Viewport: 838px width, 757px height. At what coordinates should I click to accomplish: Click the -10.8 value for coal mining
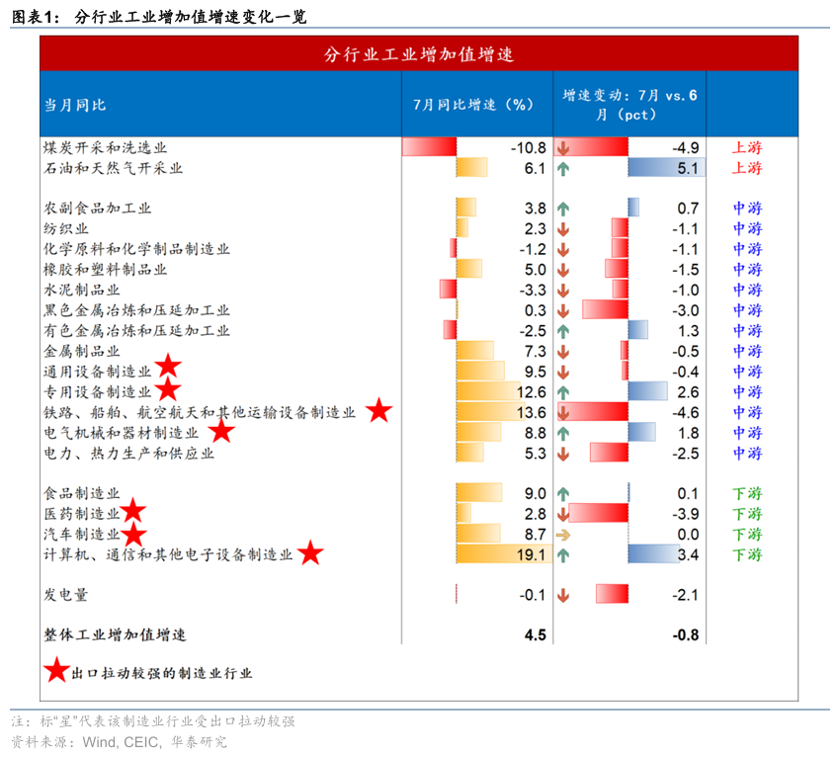click(528, 148)
